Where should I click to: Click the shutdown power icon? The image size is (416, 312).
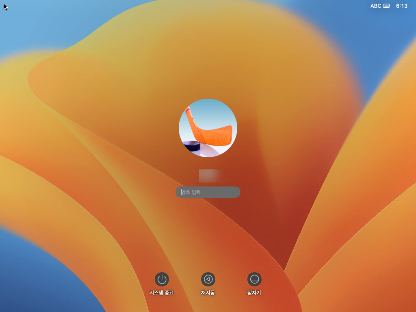[162, 279]
